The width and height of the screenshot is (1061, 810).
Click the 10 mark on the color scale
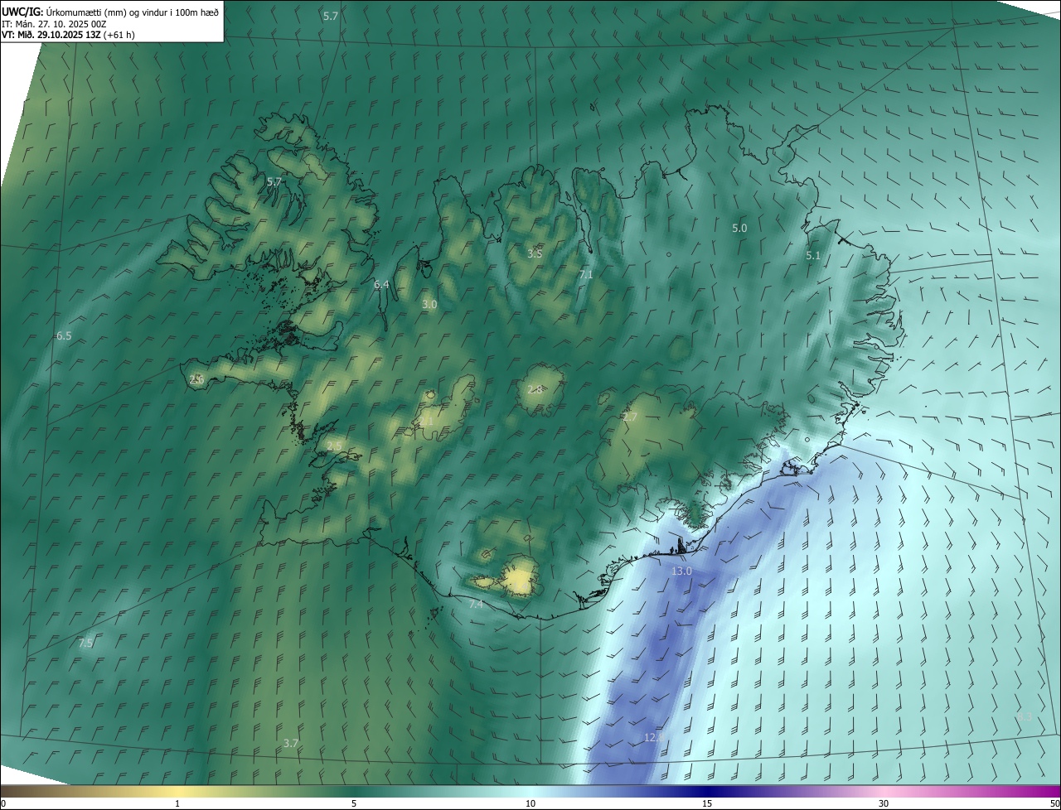(530, 803)
